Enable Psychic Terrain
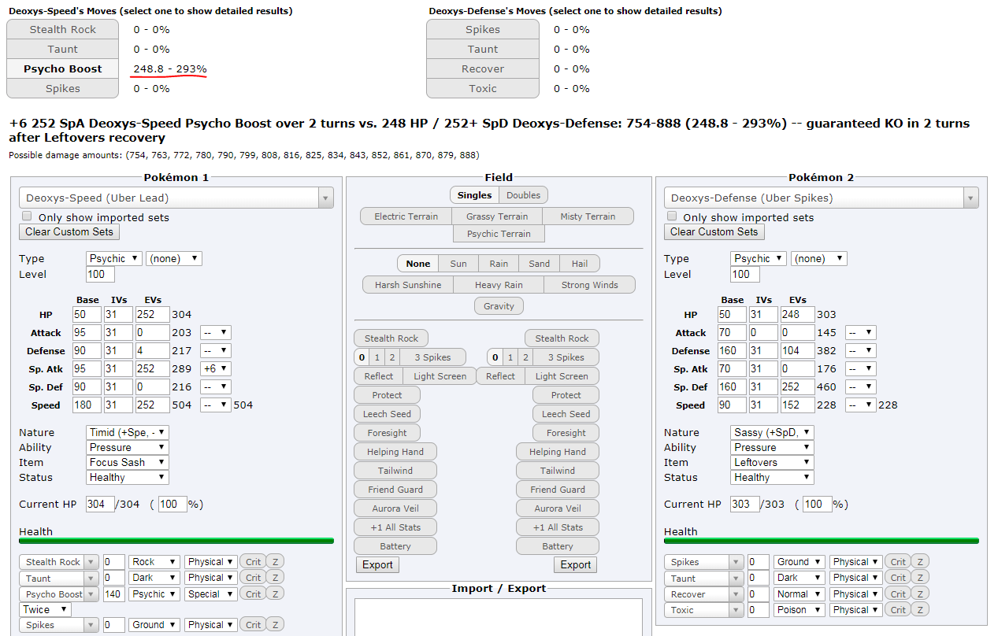This screenshot has height=636, width=998. [x=499, y=234]
